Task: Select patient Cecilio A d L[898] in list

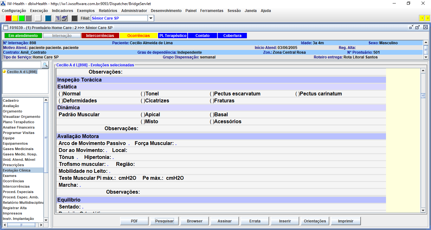Action: click(x=22, y=72)
